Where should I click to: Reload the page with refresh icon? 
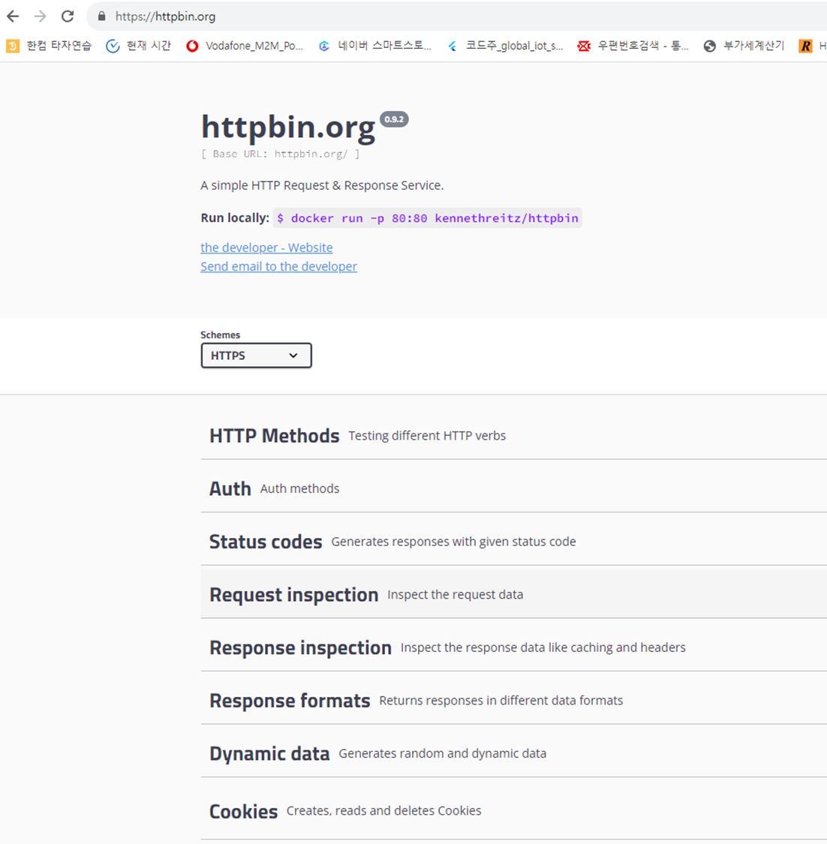pos(68,17)
